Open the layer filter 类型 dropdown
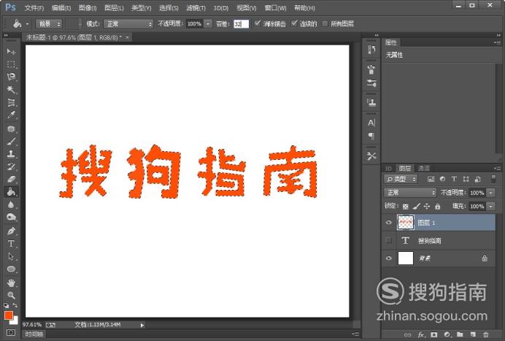Screen dimensions: 505x341 click(x=401, y=179)
